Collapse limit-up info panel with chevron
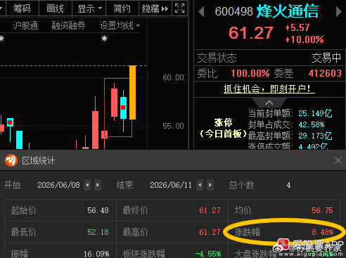 269,103
